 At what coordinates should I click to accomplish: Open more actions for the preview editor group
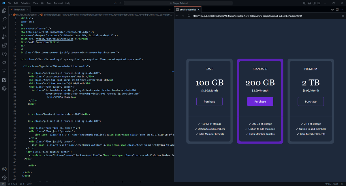(x=343, y=10)
